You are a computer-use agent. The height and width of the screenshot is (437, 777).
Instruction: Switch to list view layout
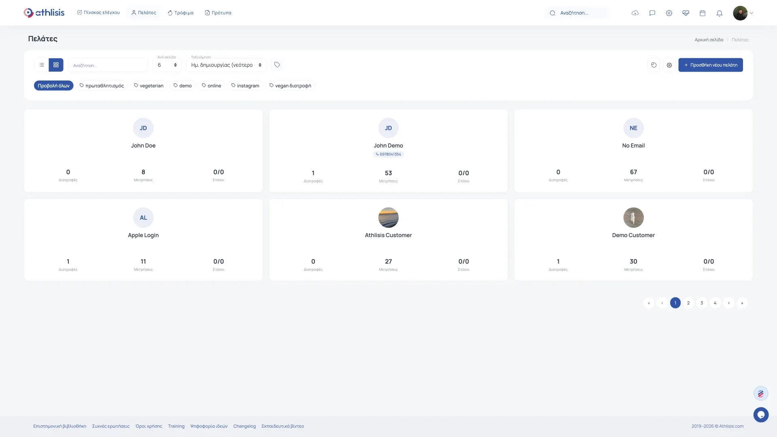coord(41,65)
